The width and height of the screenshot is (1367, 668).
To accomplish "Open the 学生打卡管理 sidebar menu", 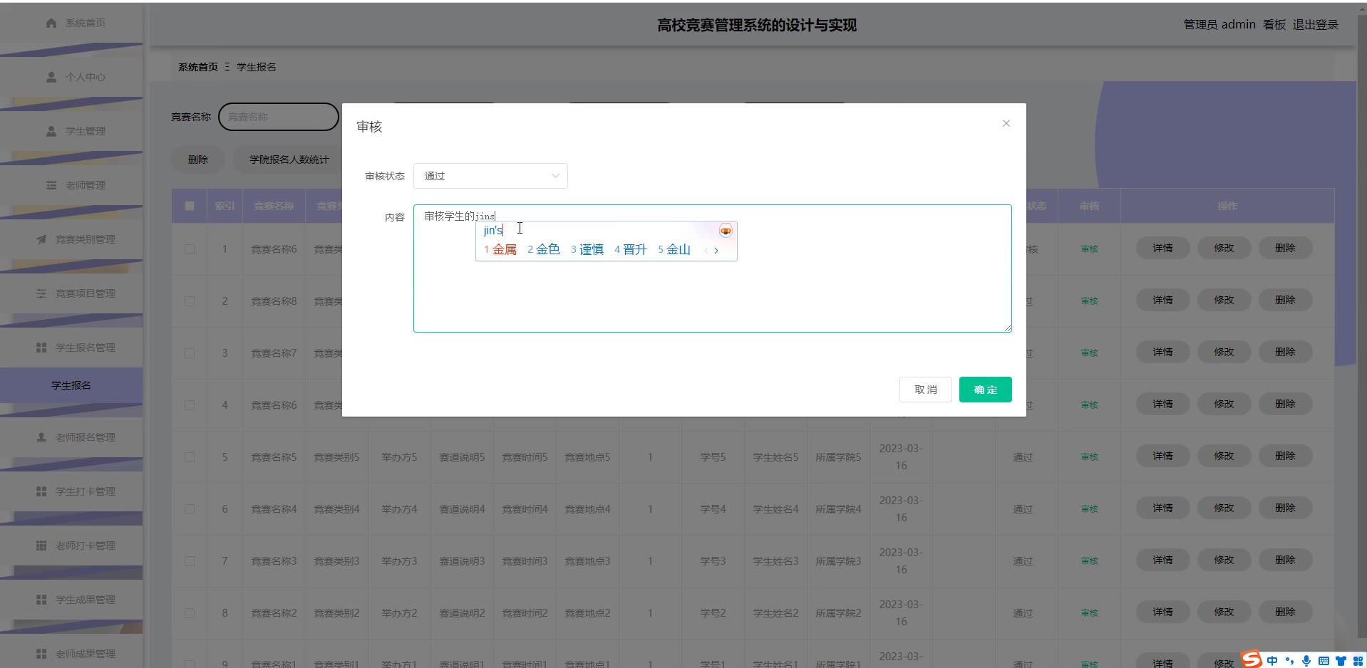I will point(71,491).
